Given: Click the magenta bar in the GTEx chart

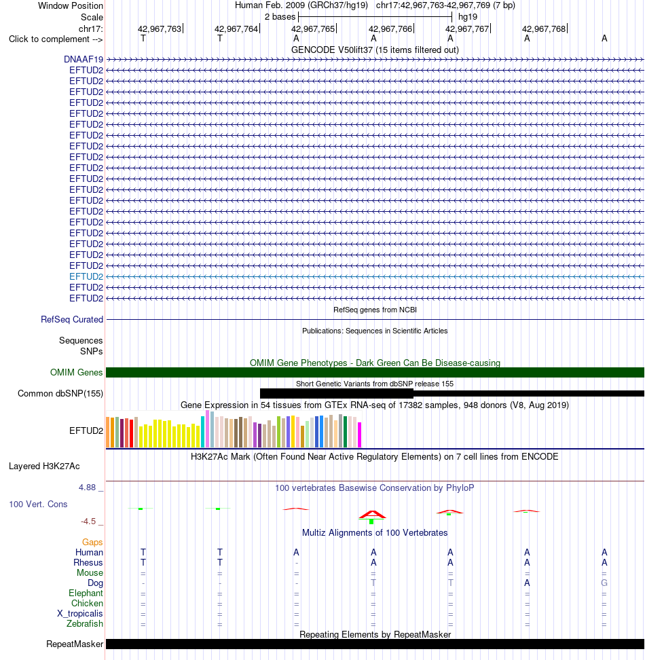Looking at the screenshot, I should (360, 435).
